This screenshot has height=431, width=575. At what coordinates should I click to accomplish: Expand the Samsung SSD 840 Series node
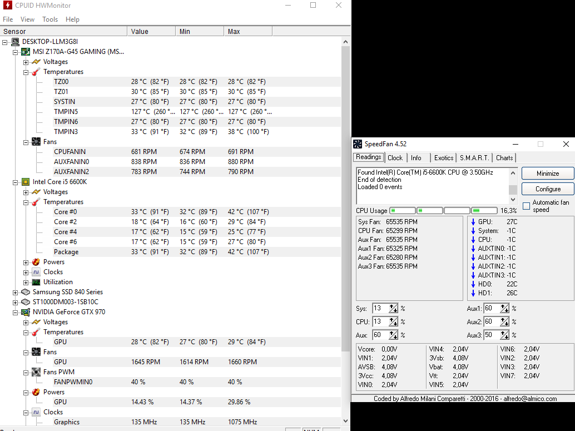pyautogui.click(x=15, y=293)
